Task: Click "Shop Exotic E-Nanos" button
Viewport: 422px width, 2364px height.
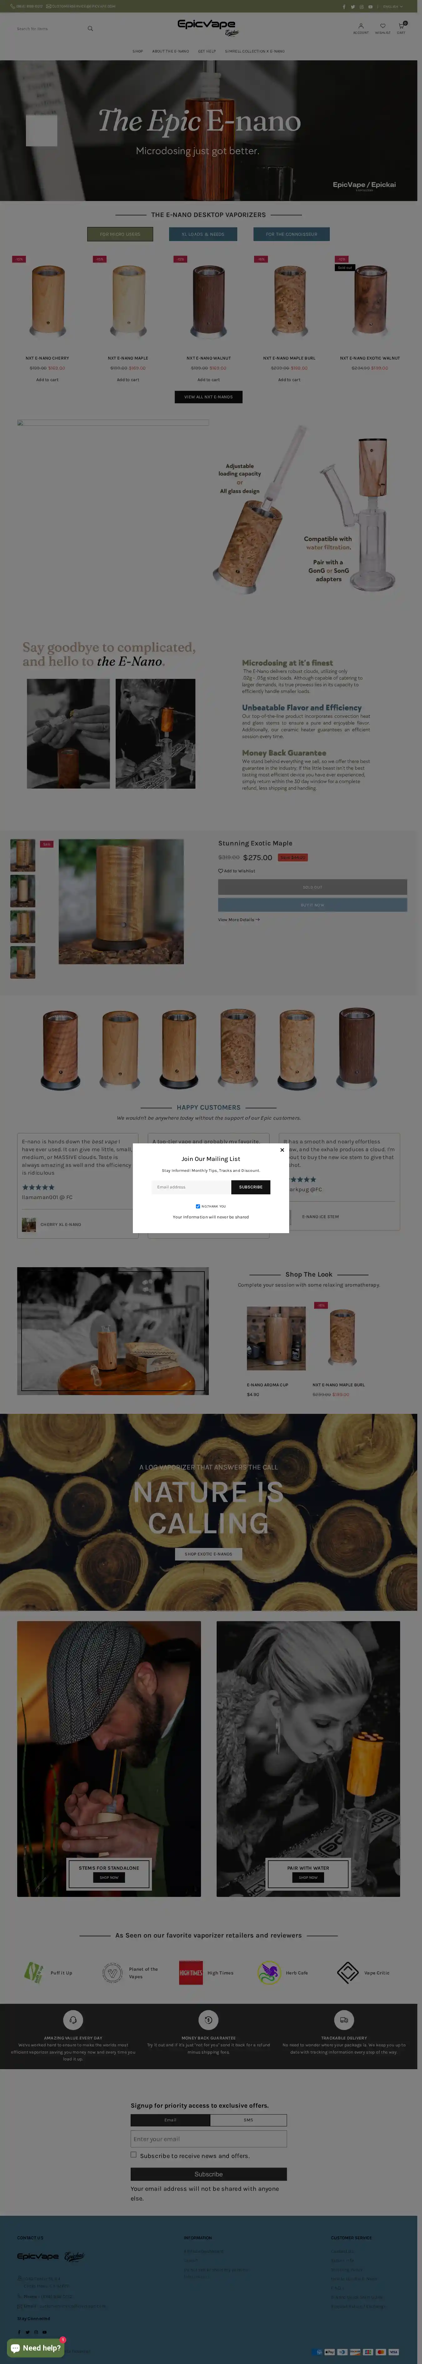Action: tap(208, 1554)
